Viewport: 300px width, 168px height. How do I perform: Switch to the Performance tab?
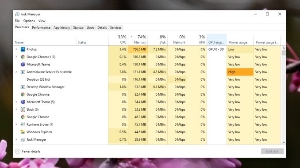click(x=41, y=28)
